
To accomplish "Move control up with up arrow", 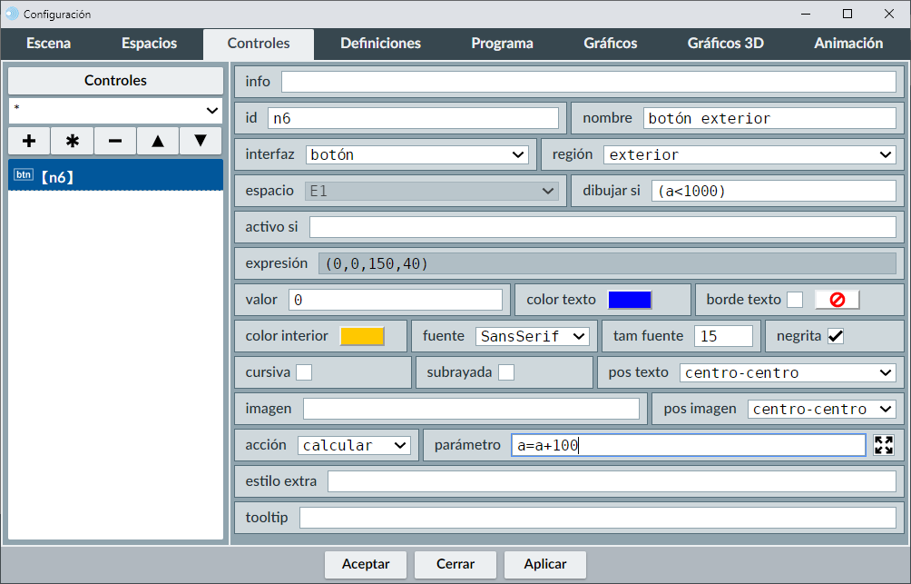I will (158, 141).
